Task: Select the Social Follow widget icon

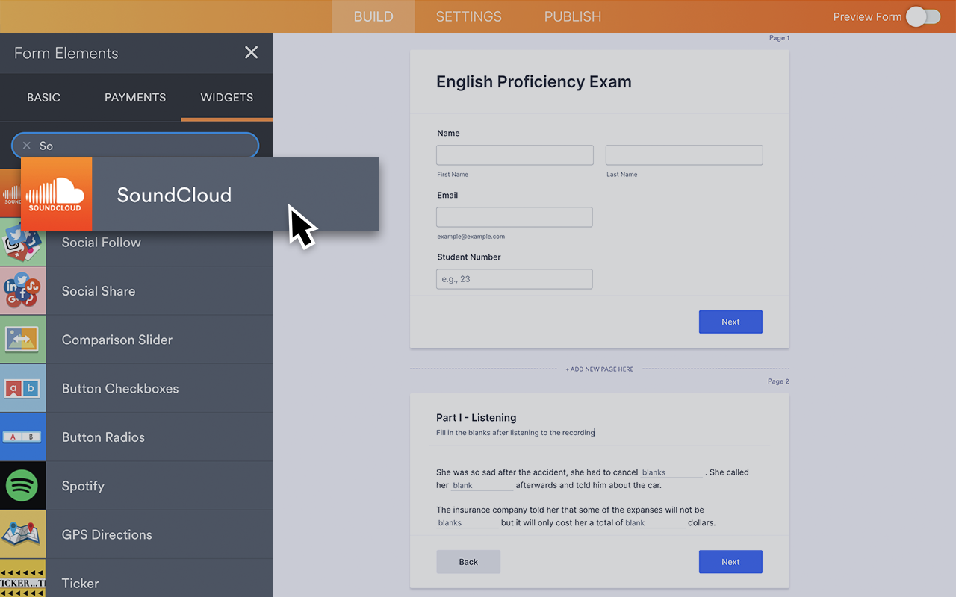Action: pyautogui.click(x=22, y=242)
